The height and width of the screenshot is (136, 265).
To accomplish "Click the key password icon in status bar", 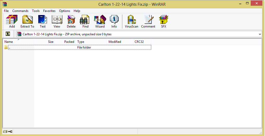I will [x=10, y=131].
